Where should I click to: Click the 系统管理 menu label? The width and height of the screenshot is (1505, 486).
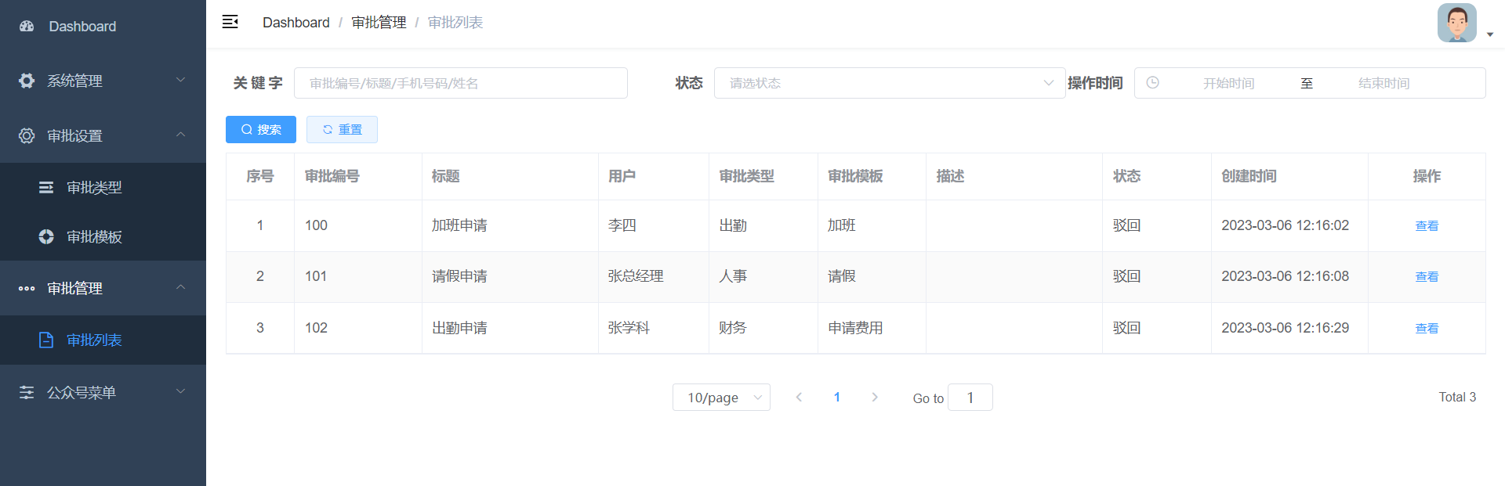click(x=74, y=81)
